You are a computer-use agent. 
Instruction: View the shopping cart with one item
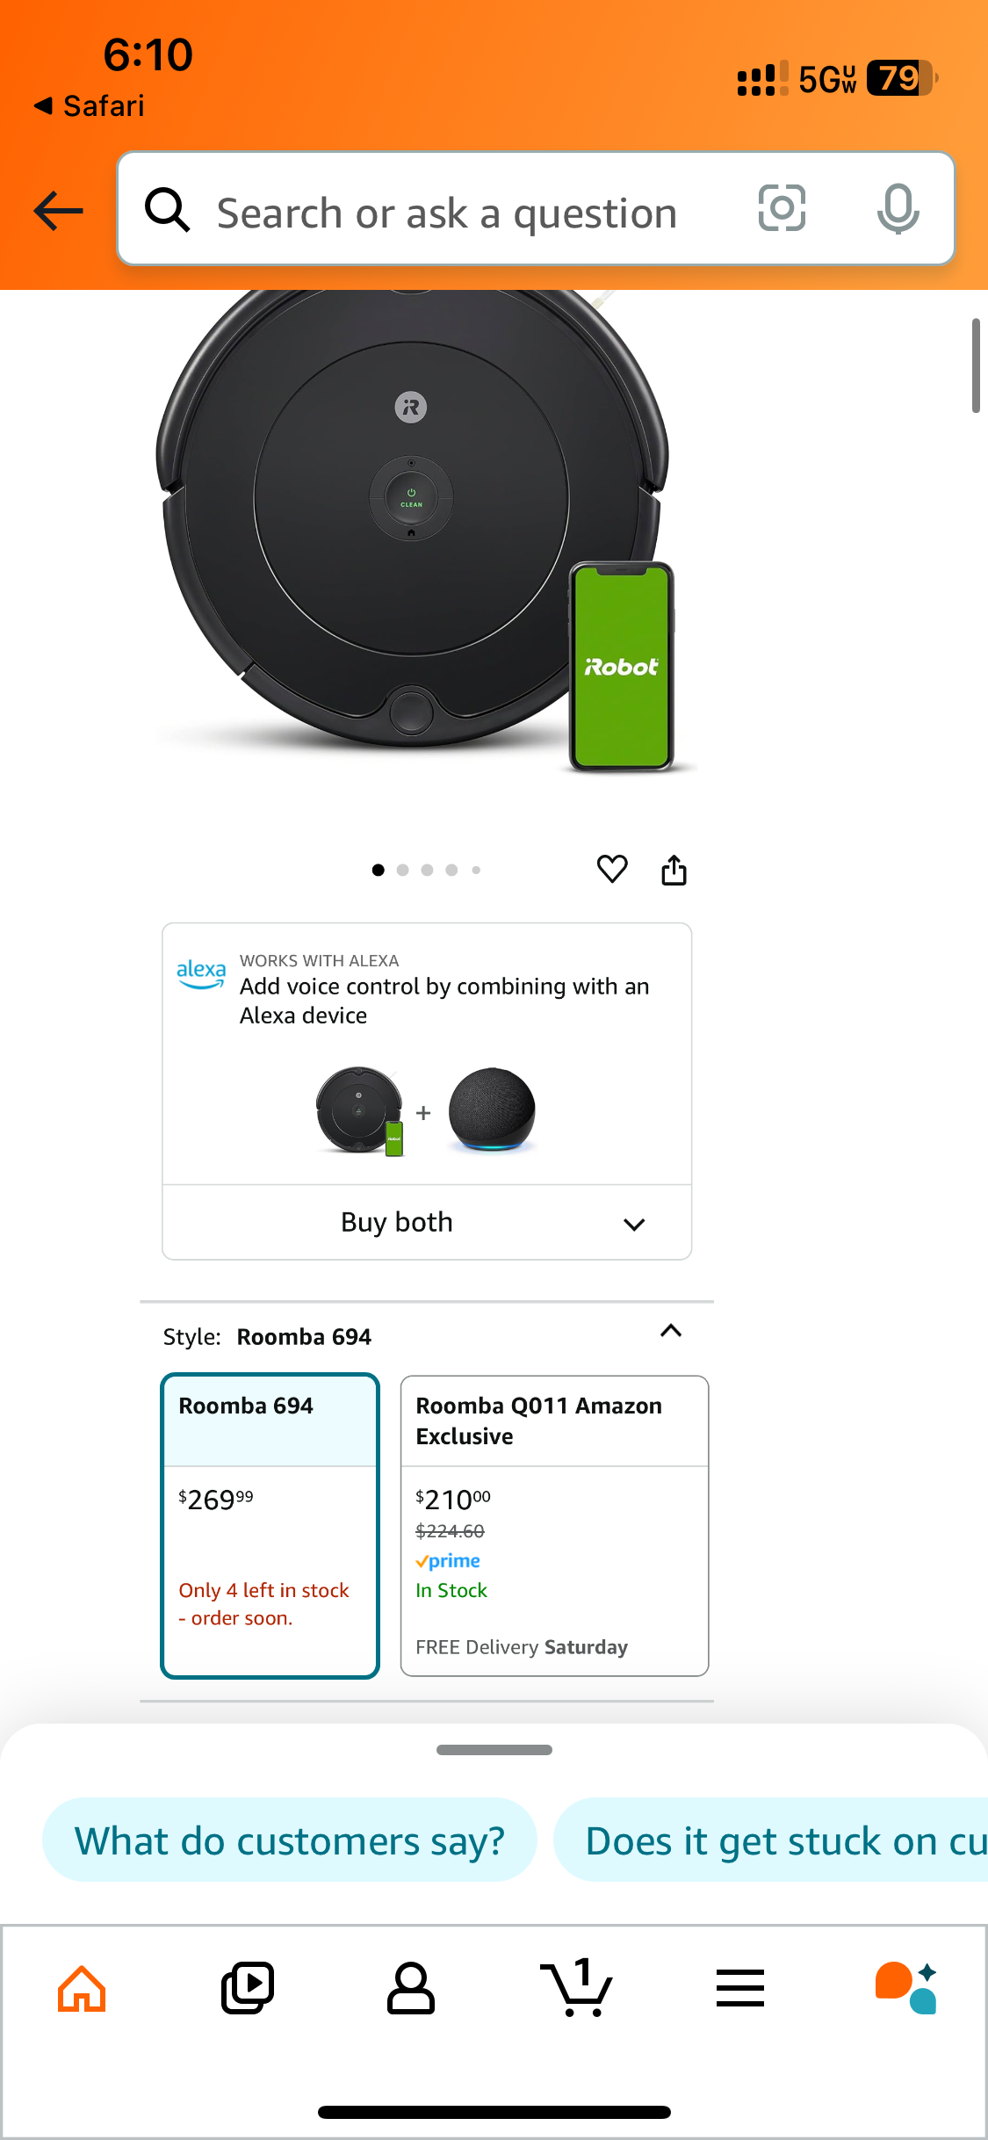pos(575,1987)
